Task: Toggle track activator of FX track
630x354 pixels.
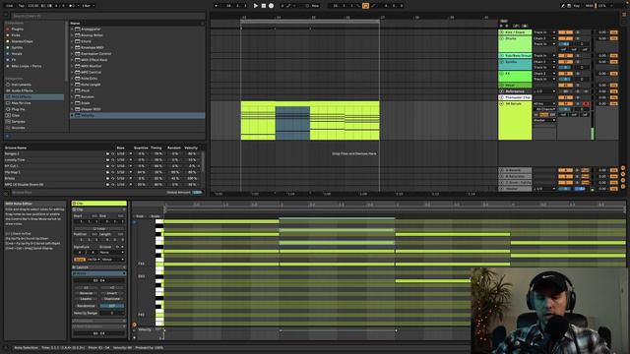Action: point(565,74)
